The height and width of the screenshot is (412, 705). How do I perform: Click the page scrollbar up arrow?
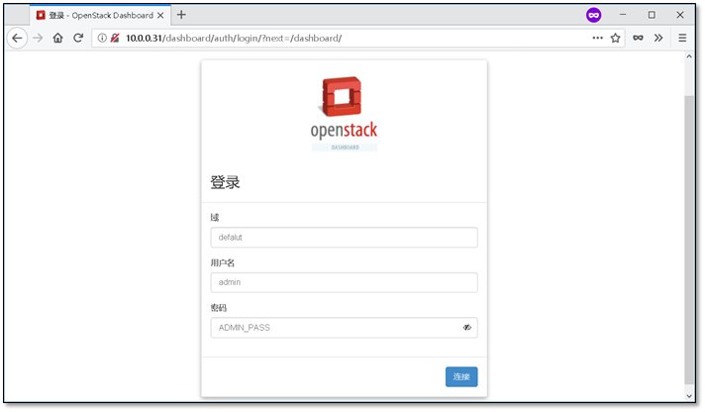(689, 56)
